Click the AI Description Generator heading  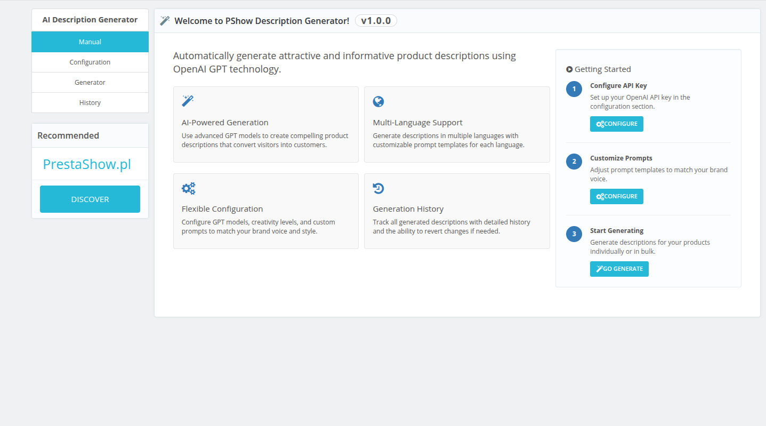(x=90, y=20)
